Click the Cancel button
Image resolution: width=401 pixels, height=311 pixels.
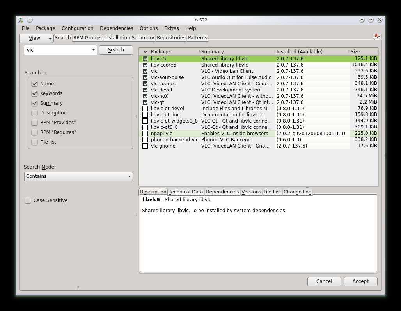[x=324, y=281]
